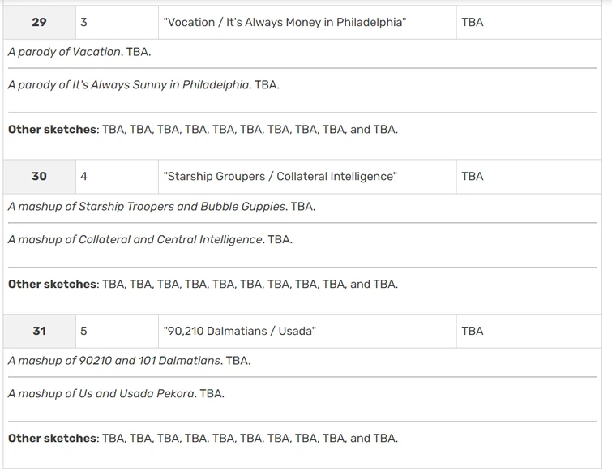This screenshot has height=471, width=612.
Task: Click the TBA air date for episode 29
Action: (x=473, y=22)
